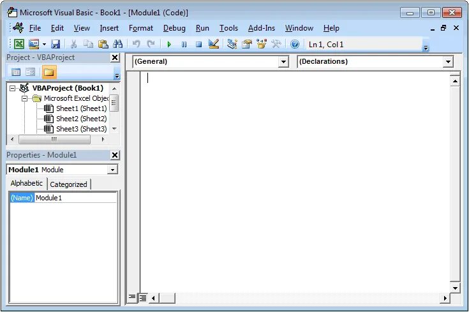Close the Project - VBAProject pane
469x312 pixels.
pyautogui.click(x=115, y=57)
